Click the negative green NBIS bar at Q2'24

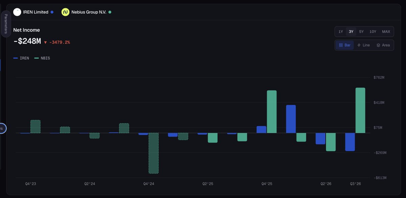pyautogui.click(x=94, y=135)
